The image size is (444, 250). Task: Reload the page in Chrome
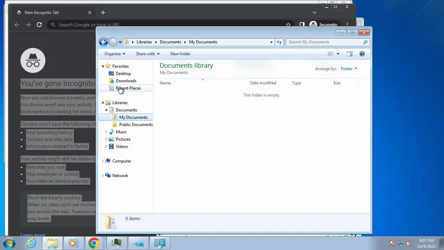coord(39,25)
